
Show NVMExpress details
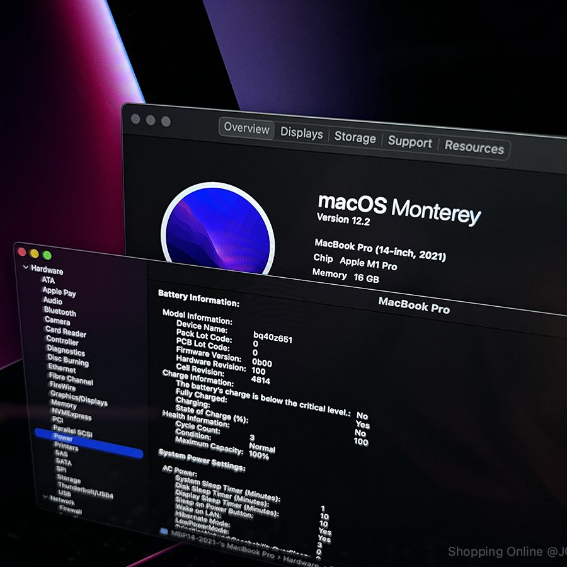click(72, 414)
